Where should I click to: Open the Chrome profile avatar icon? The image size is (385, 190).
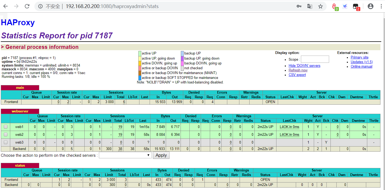point(370,6)
